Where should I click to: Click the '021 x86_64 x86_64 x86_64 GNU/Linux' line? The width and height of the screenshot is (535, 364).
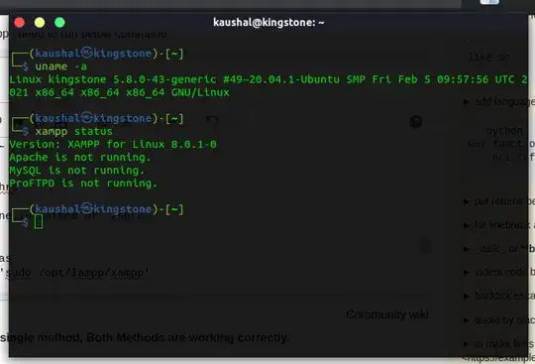tap(119, 92)
